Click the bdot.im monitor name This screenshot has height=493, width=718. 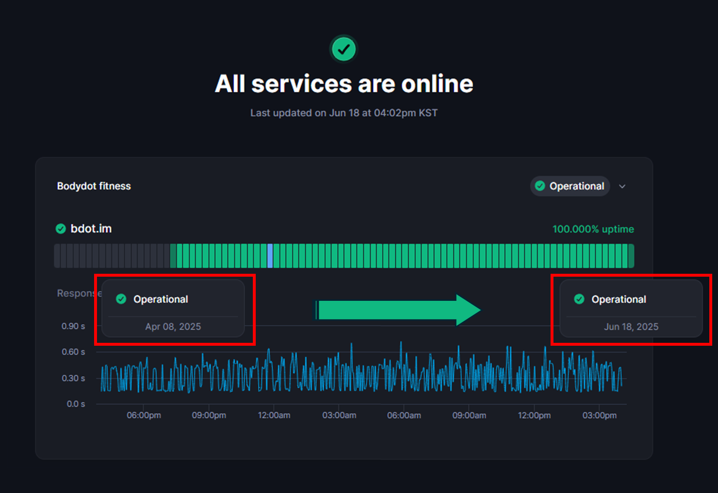(91, 228)
